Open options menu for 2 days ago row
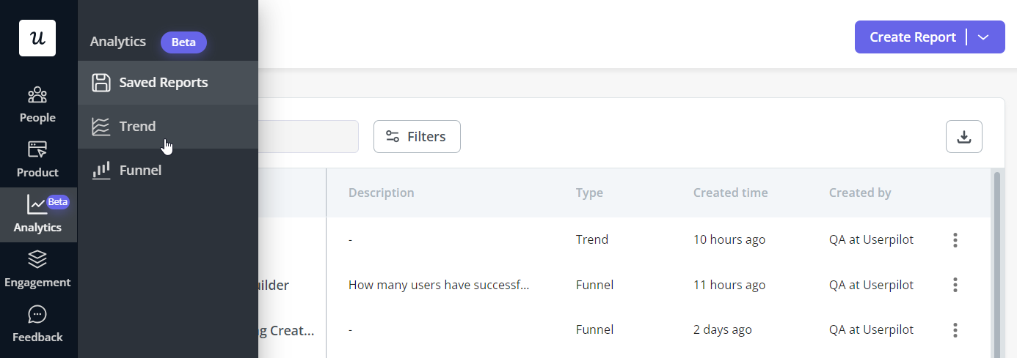 (x=955, y=330)
